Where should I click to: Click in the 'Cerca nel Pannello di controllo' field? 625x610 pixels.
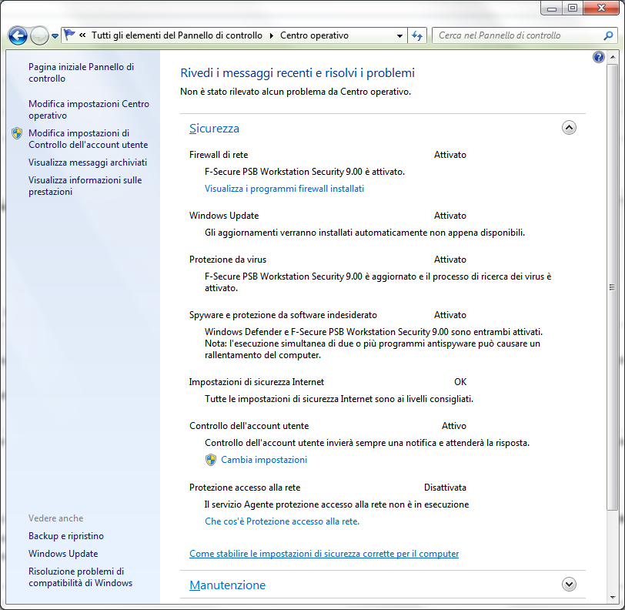tap(516, 35)
